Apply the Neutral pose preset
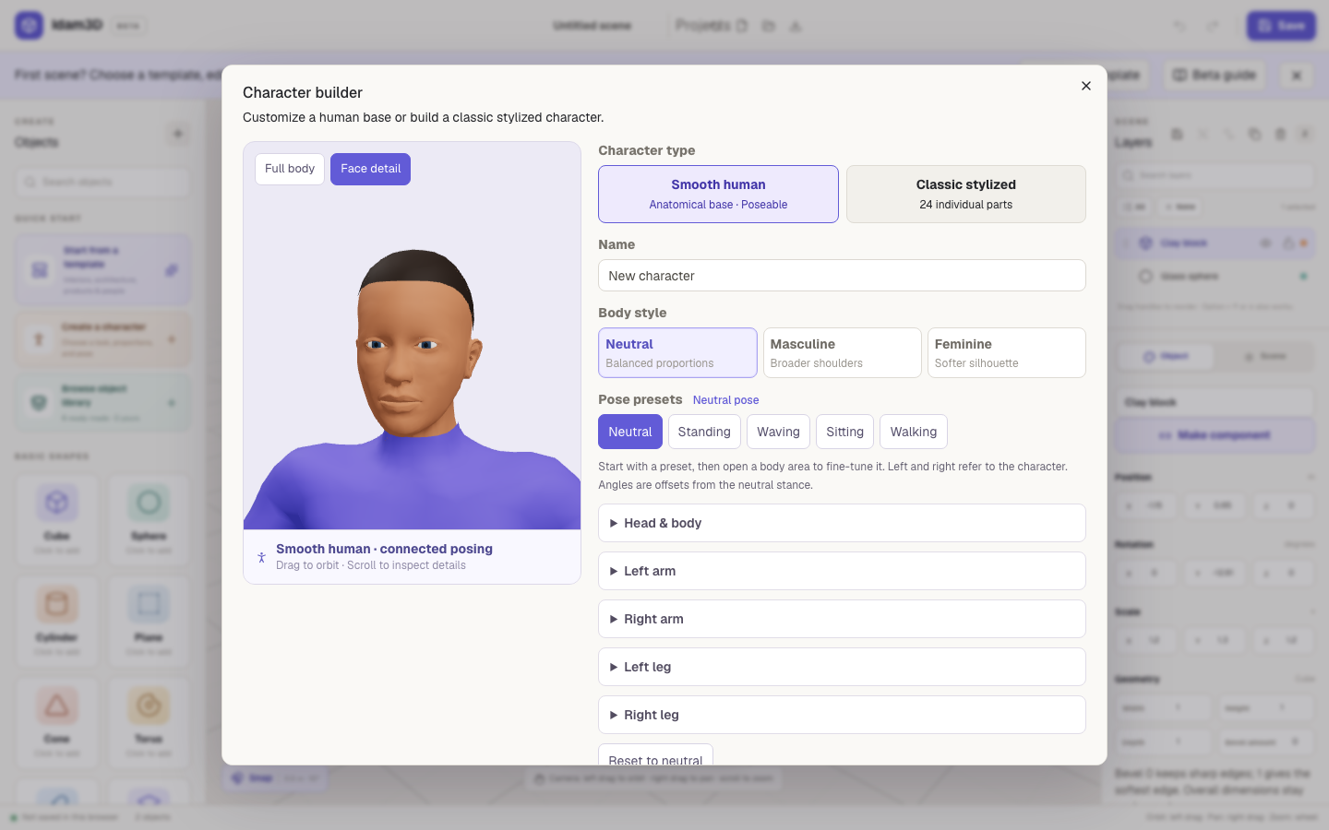1329x830 pixels. 630,432
